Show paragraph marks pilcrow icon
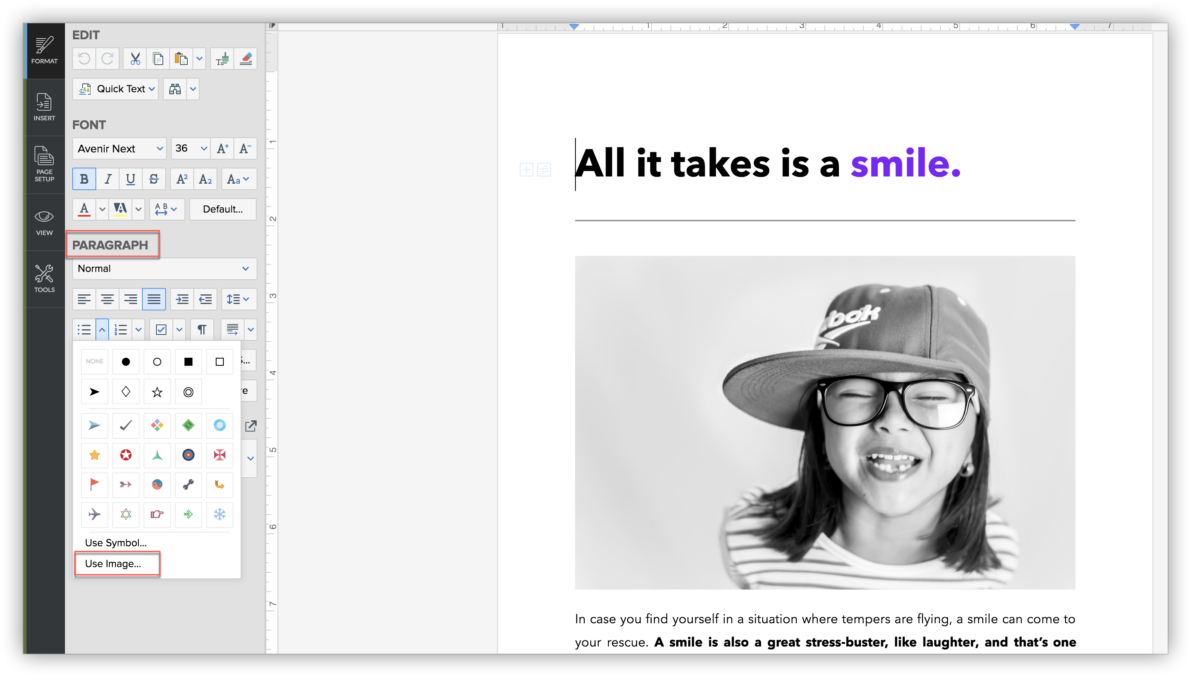Image resolution: width=1191 pixels, height=677 pixels. point(202,330)
